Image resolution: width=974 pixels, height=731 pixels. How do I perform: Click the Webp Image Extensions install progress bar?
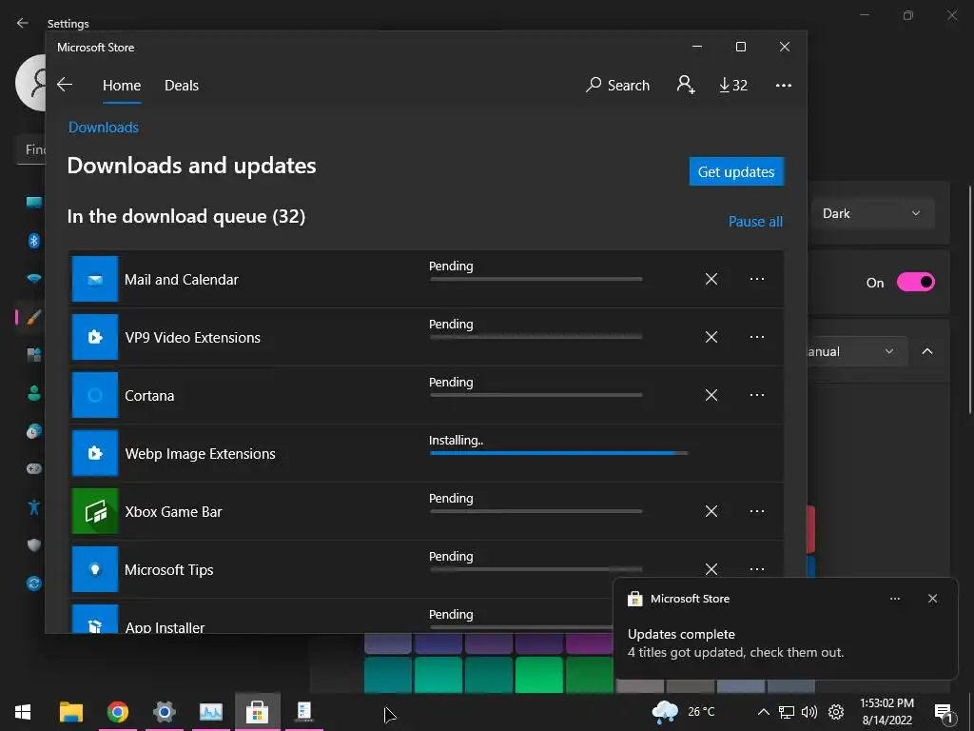coord(558,453)
